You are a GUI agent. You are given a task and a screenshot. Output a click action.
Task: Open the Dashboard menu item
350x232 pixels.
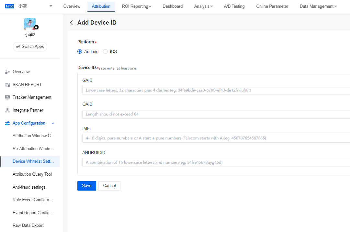173,6
